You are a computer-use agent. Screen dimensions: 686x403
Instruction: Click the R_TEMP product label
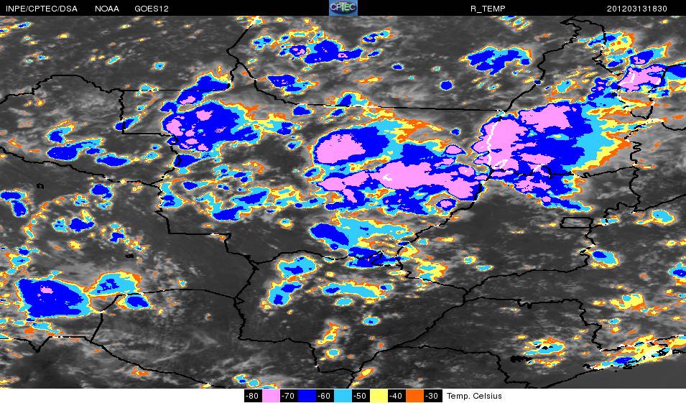(488, 9)
